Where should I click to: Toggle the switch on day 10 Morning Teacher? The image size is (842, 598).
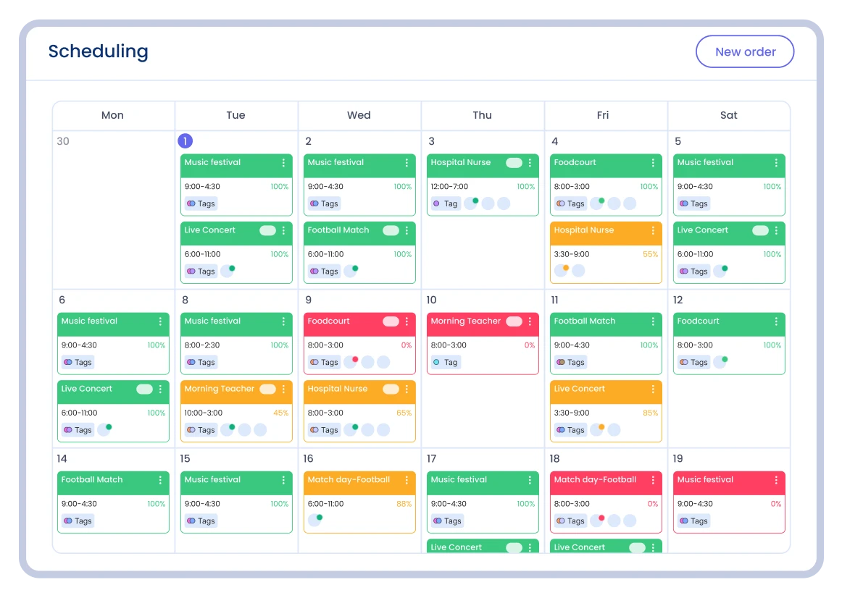tap(514, 321)
